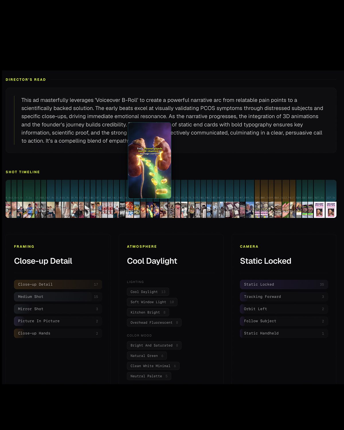Select the Medium Shot framing row
Image resolution: width=344 pixels, height=430 pixels.
click(x=58, y=297)
